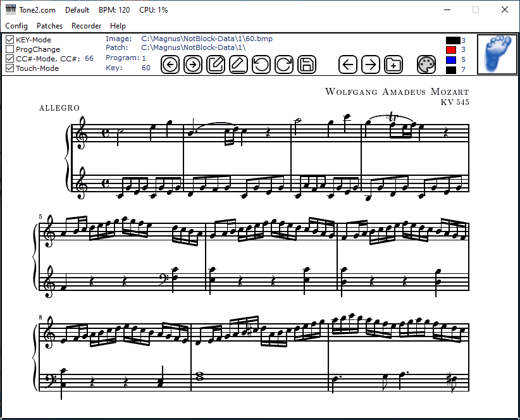Select the bottom black swatch labeled 7
The image size is (520, 420).
tap(451, 70)
